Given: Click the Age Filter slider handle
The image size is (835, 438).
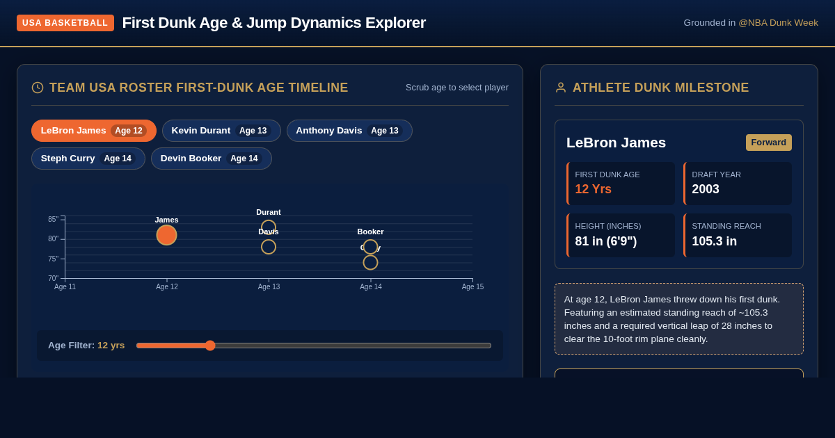Looking at the screenshot, I should click(210, 346).
